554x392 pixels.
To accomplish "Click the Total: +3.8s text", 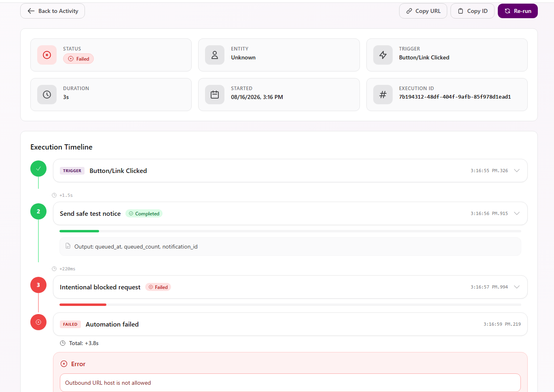I will tap(84, 343).
